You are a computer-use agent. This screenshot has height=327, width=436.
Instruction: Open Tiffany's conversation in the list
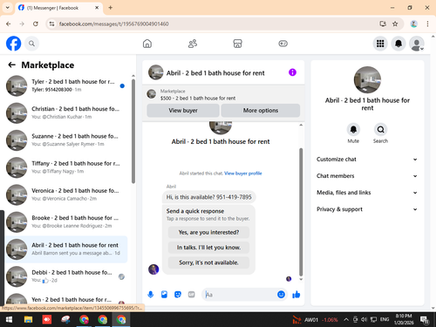click(66, 167)
